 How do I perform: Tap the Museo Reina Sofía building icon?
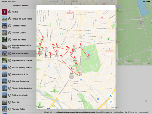pos(72,73)
